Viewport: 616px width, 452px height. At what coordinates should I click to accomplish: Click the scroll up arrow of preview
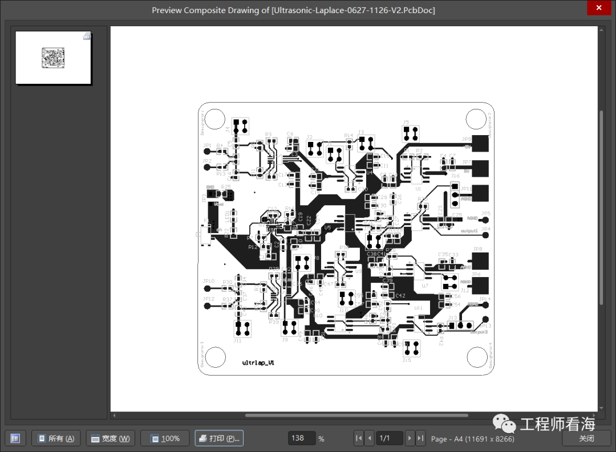point(602,29)
